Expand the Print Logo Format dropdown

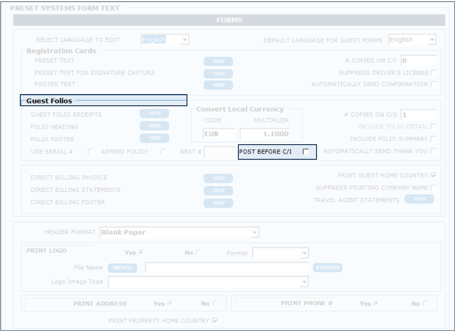tap(304, 253)
